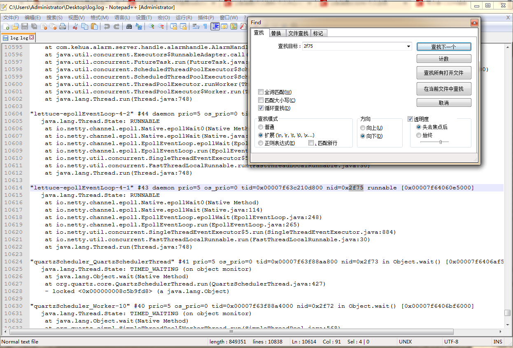Screen dimensions: 513x348
Task: Click UNIX line ending in status bar
Action: point(405,341)
